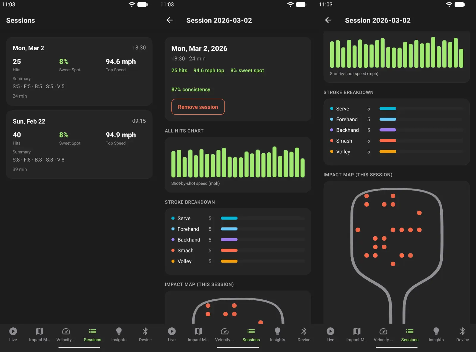Viewport: 476px width, 352px height.
Task: Tap the back arrow on the rightmost panel
Action: click(328, 20)
